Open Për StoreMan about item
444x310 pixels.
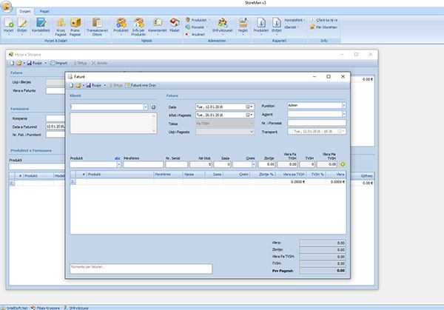tap(323, 27)
